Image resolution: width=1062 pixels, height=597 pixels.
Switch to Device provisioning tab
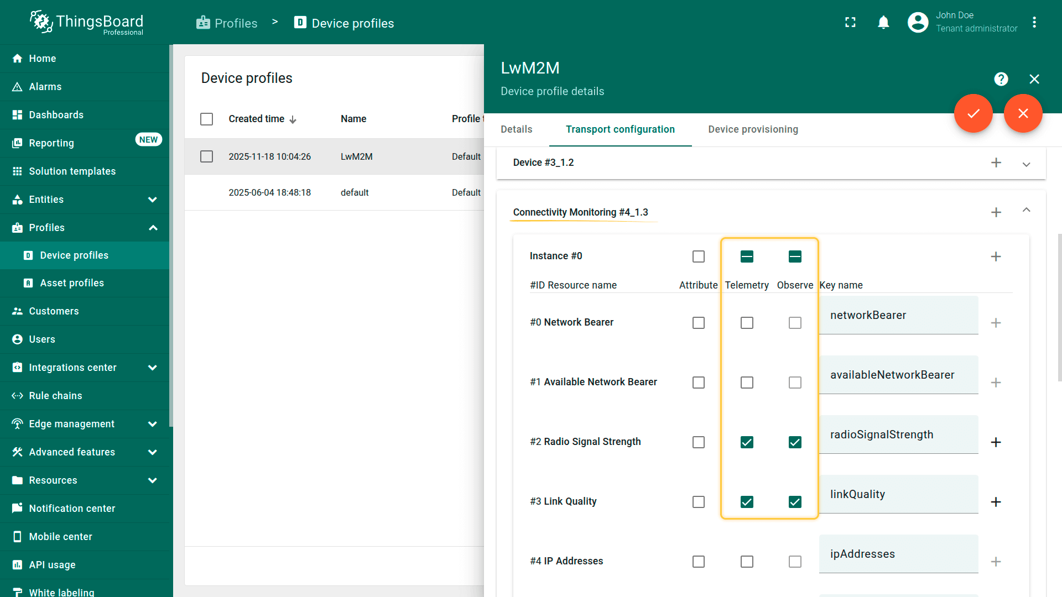coord(753,129)
